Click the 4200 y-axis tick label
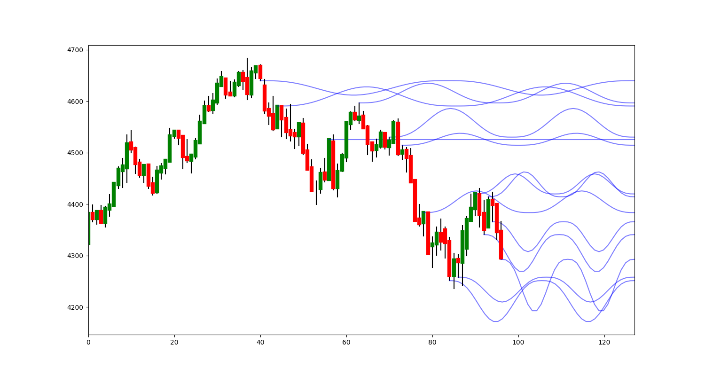 pos(76,307)
